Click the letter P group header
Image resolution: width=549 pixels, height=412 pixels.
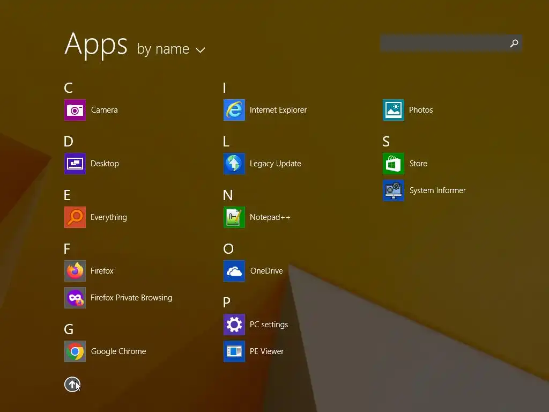pyautogui.click(x=227, y=303)
